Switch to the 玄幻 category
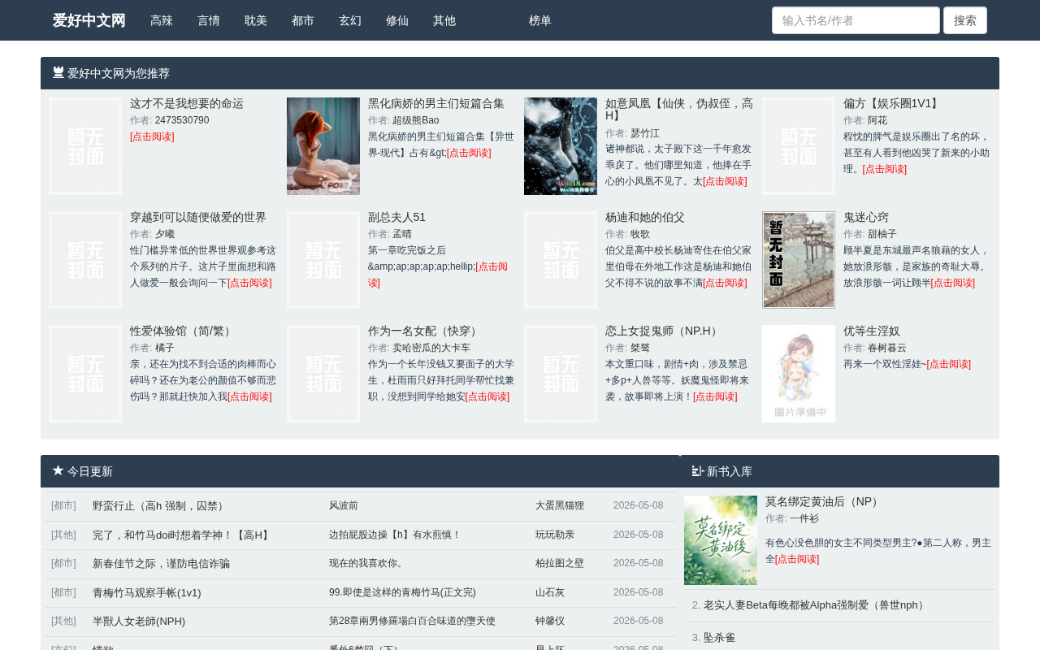Image resolution: width=1040 pixels, height=650 pixels. [x=350, y=20]
